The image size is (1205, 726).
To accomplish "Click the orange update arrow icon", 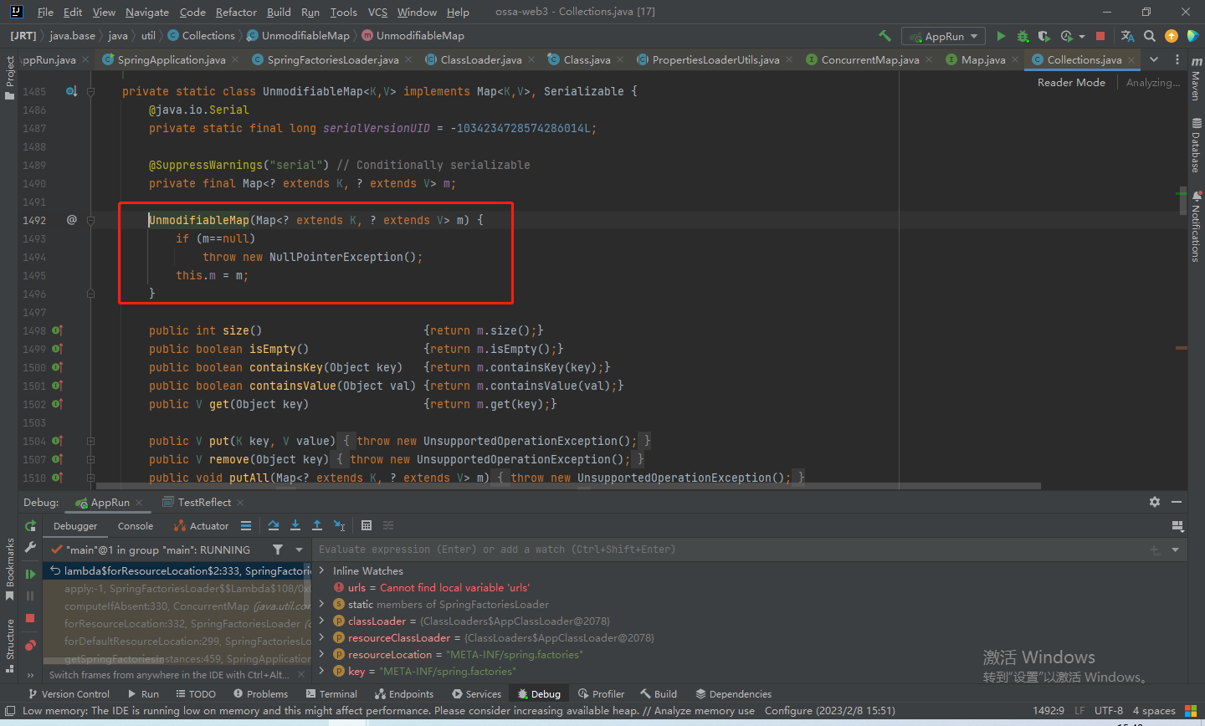I will pyautogui.click(x=1172, y=36).
